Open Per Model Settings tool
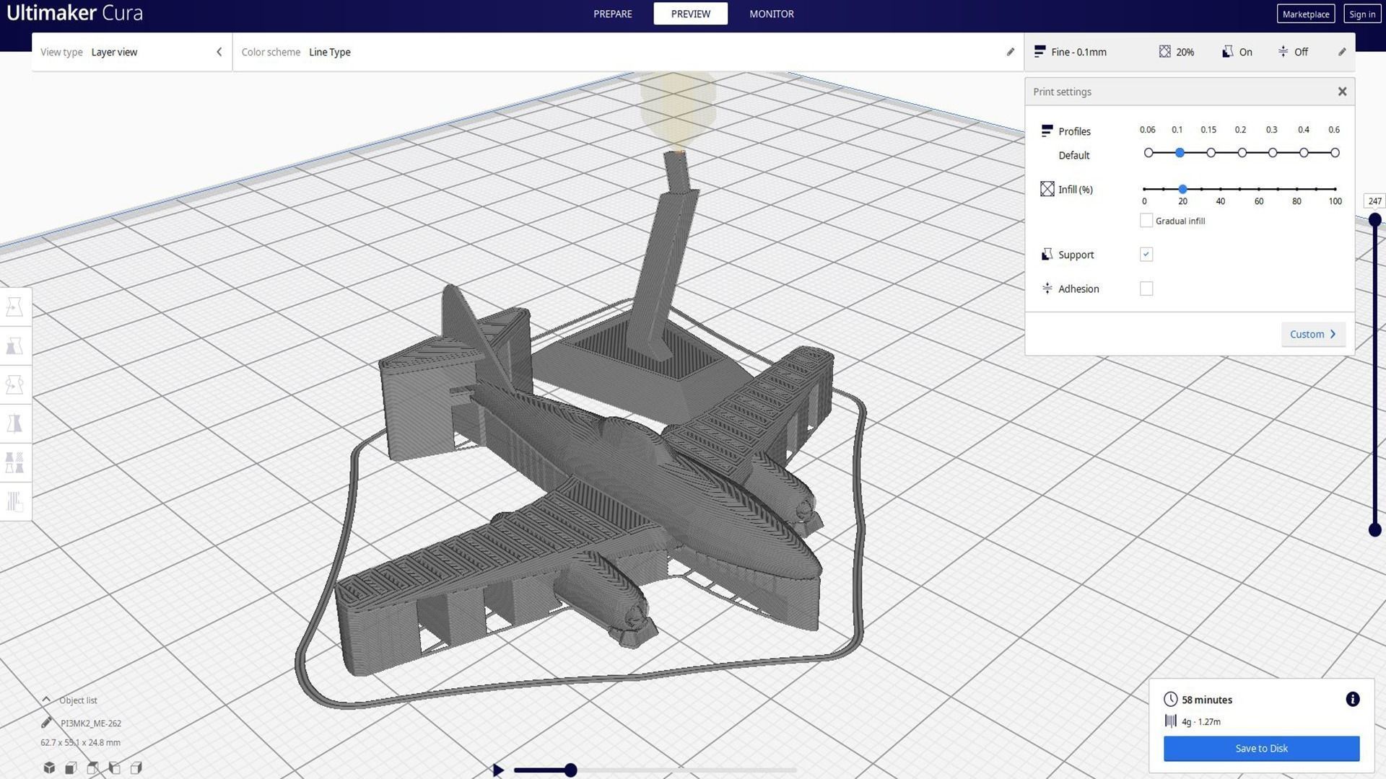Image resolution: width=1386 pixels, height=779 pixels. pyautogui.click(x=14, y=462)
